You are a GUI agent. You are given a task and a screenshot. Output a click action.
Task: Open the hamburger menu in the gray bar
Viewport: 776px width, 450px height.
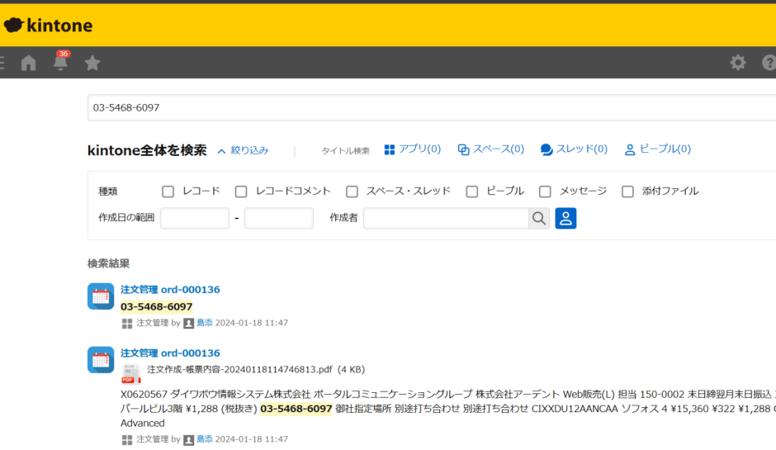pos(2,63)
